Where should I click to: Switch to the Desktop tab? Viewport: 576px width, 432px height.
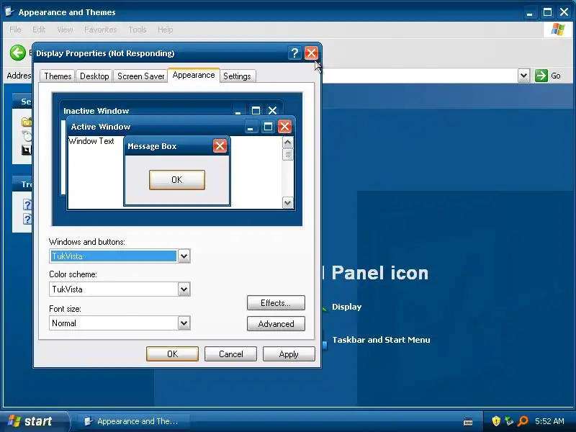click(94, 76)
